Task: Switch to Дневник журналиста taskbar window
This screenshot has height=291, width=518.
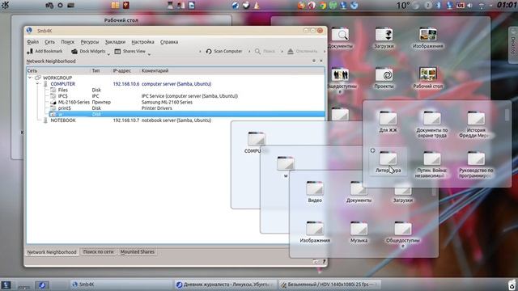Action: pos(225,284)
